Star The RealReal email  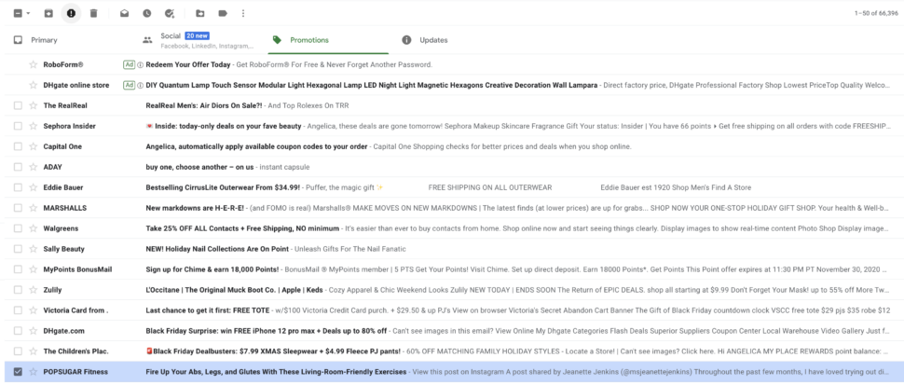[34, 105]
